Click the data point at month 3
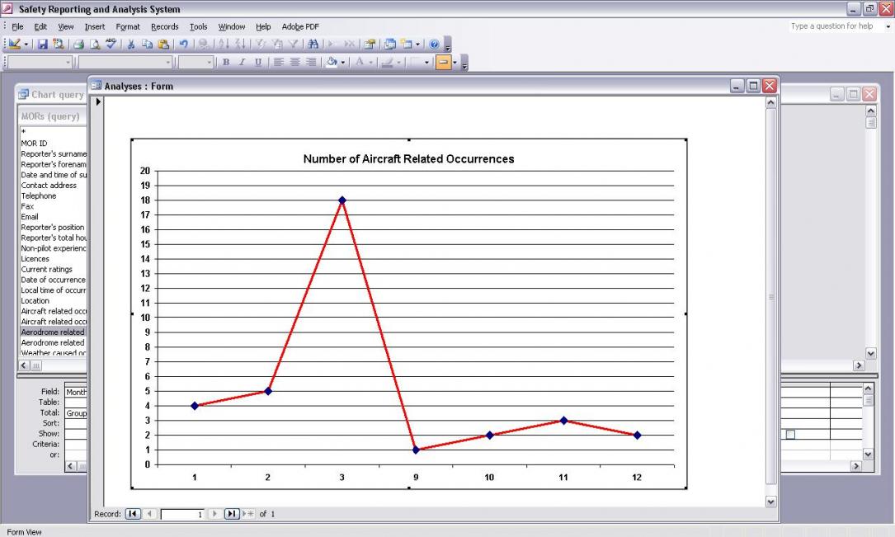895x537 pixels. click(x=342, y=200)
